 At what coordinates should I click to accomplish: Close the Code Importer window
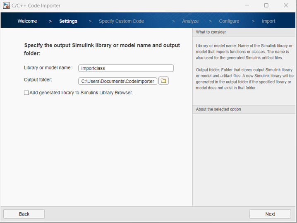(x=286, y=5)
